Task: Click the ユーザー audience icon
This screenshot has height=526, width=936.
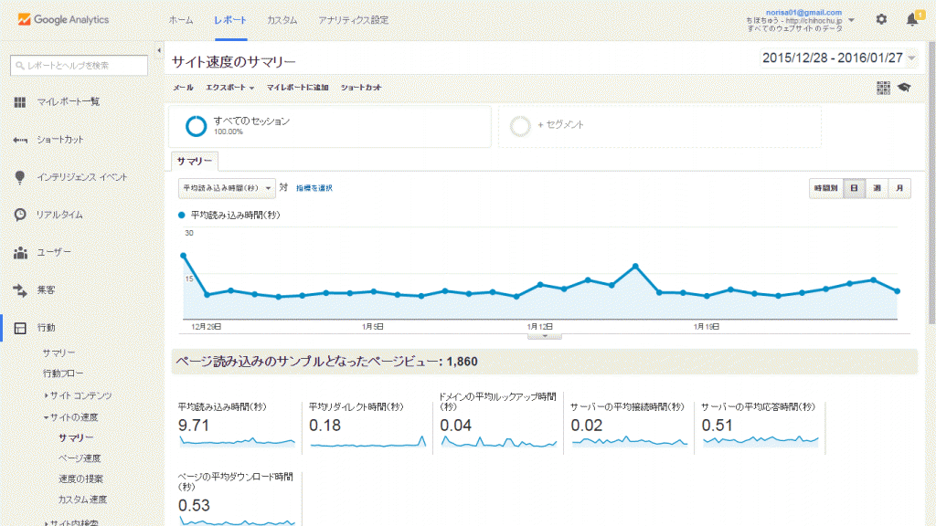Action: click(20, 252)
